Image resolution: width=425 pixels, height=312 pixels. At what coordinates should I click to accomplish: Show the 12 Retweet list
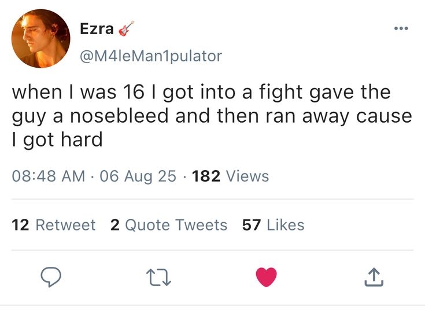pyautogui.click(x=54, y=225)
